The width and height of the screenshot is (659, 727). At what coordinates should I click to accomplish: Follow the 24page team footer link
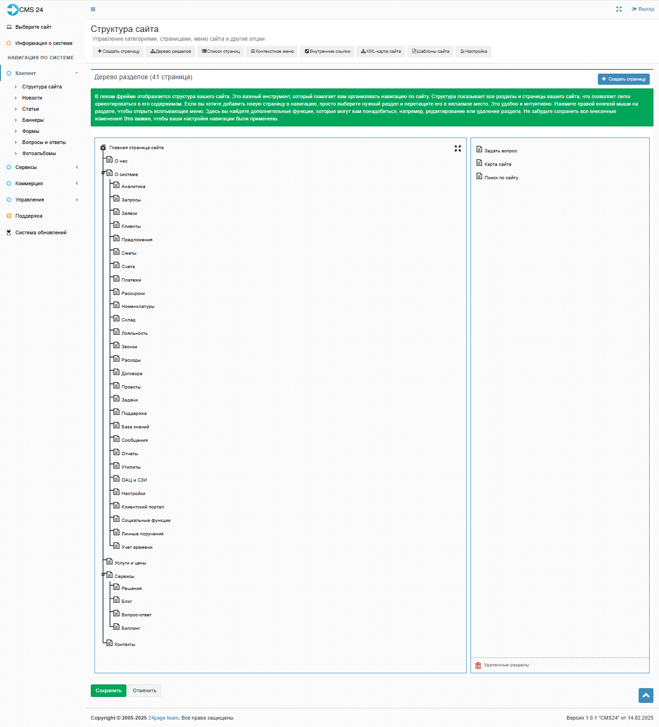(x=163, y=718)
